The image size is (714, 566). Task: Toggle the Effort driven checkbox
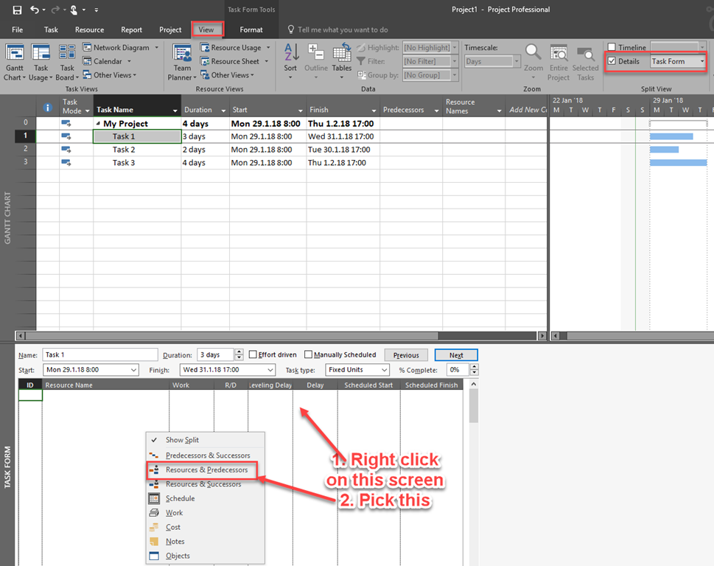[253, 354]
